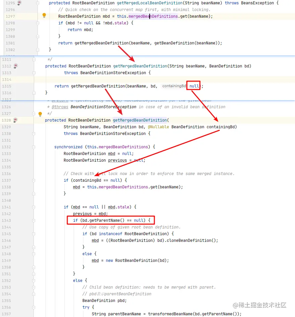Click line number 1357 in the gutter
Screen dimensions: 295x317
point(6,314)
